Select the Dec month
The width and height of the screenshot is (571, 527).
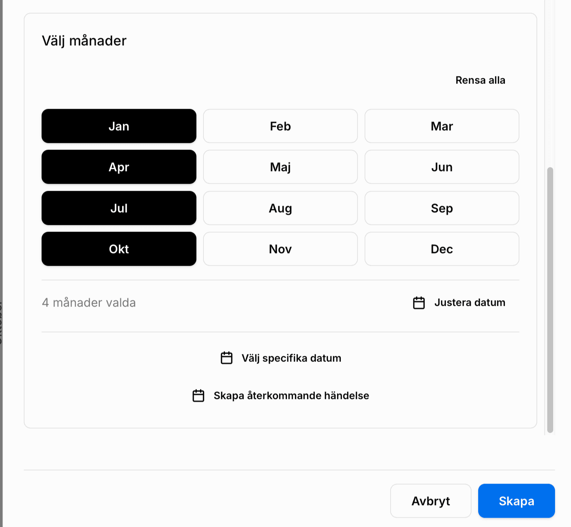point(441,249)
